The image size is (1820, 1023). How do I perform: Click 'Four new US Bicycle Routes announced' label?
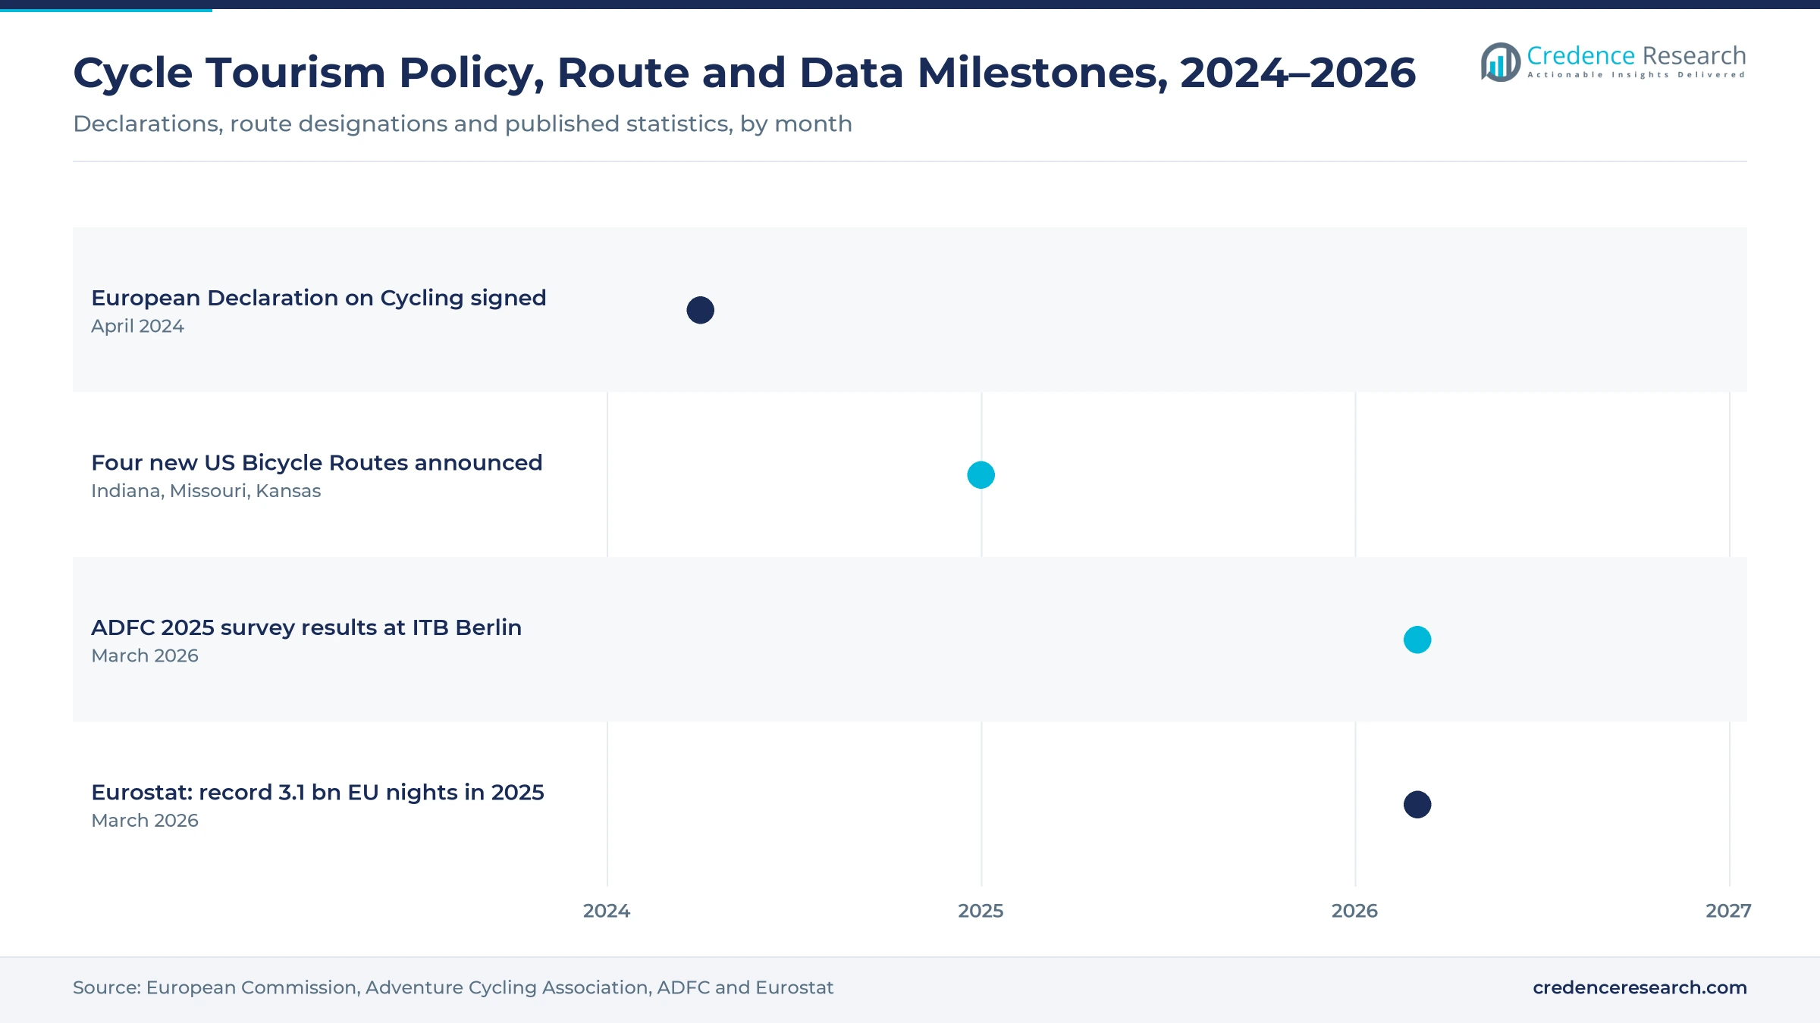(317, 462)
